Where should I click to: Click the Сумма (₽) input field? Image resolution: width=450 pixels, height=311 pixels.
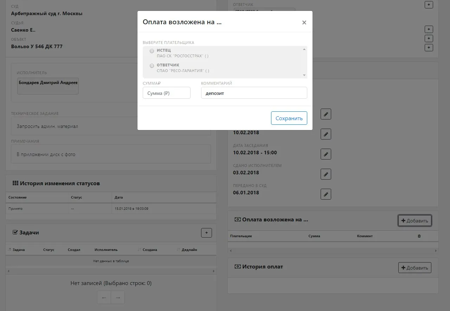click(x=166, y=93)
